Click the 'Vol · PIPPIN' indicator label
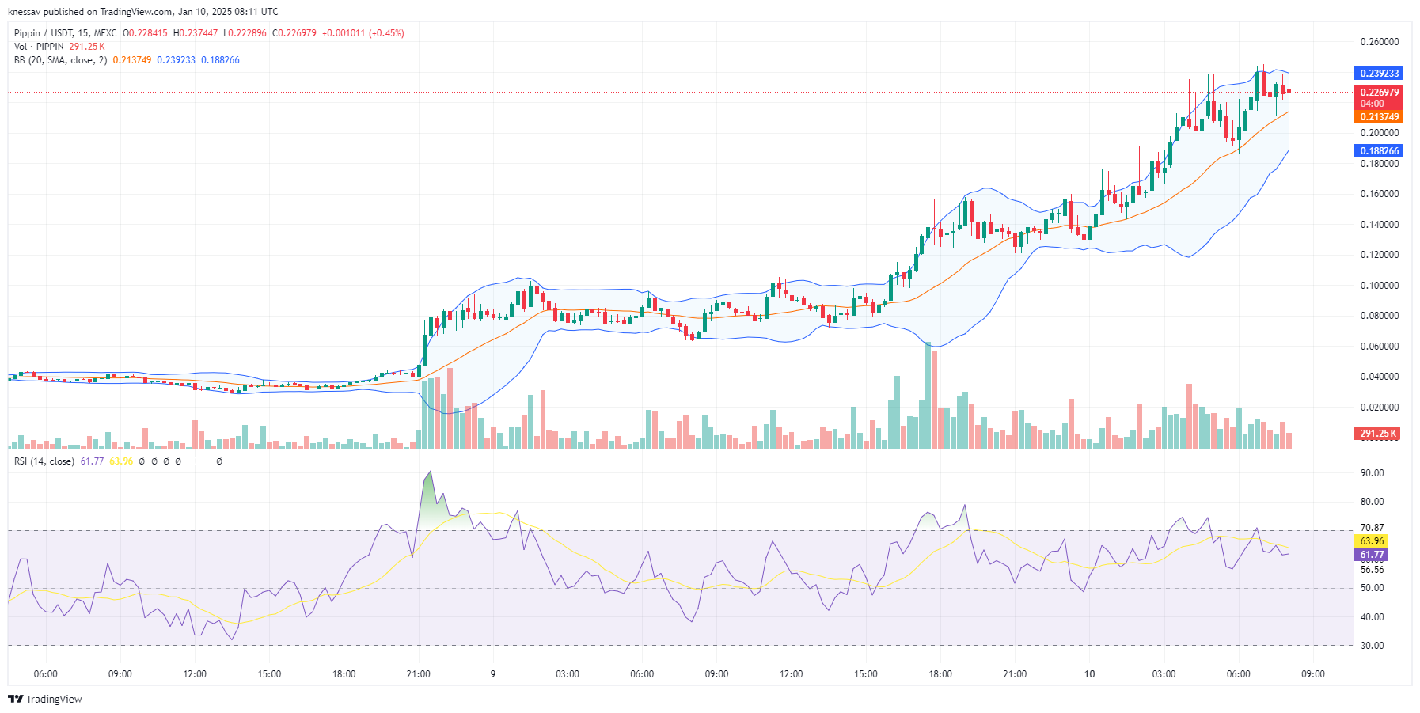Screen dimensions: 1420x713 coord(39,47)
